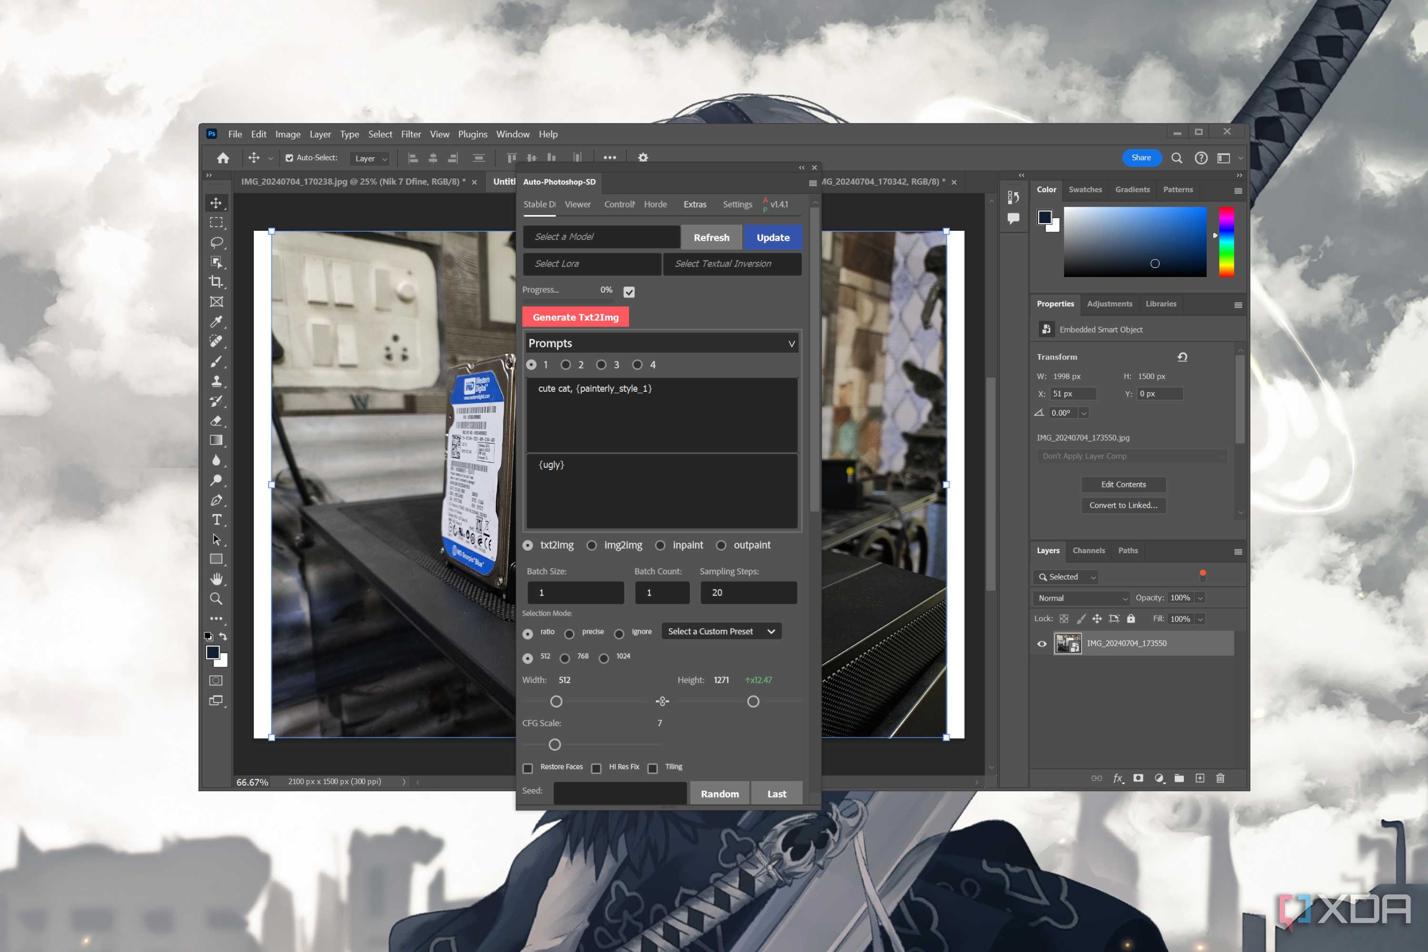Open the Plugins menu
Viewport: 1428px width, 952px height.
click(x=472, y=134)
